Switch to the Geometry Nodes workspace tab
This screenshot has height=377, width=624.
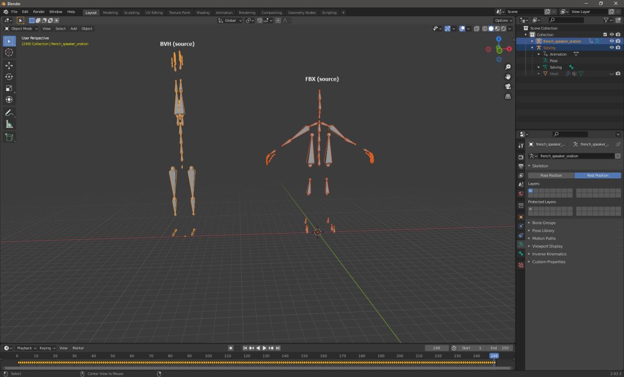click(x=302, y=12)
